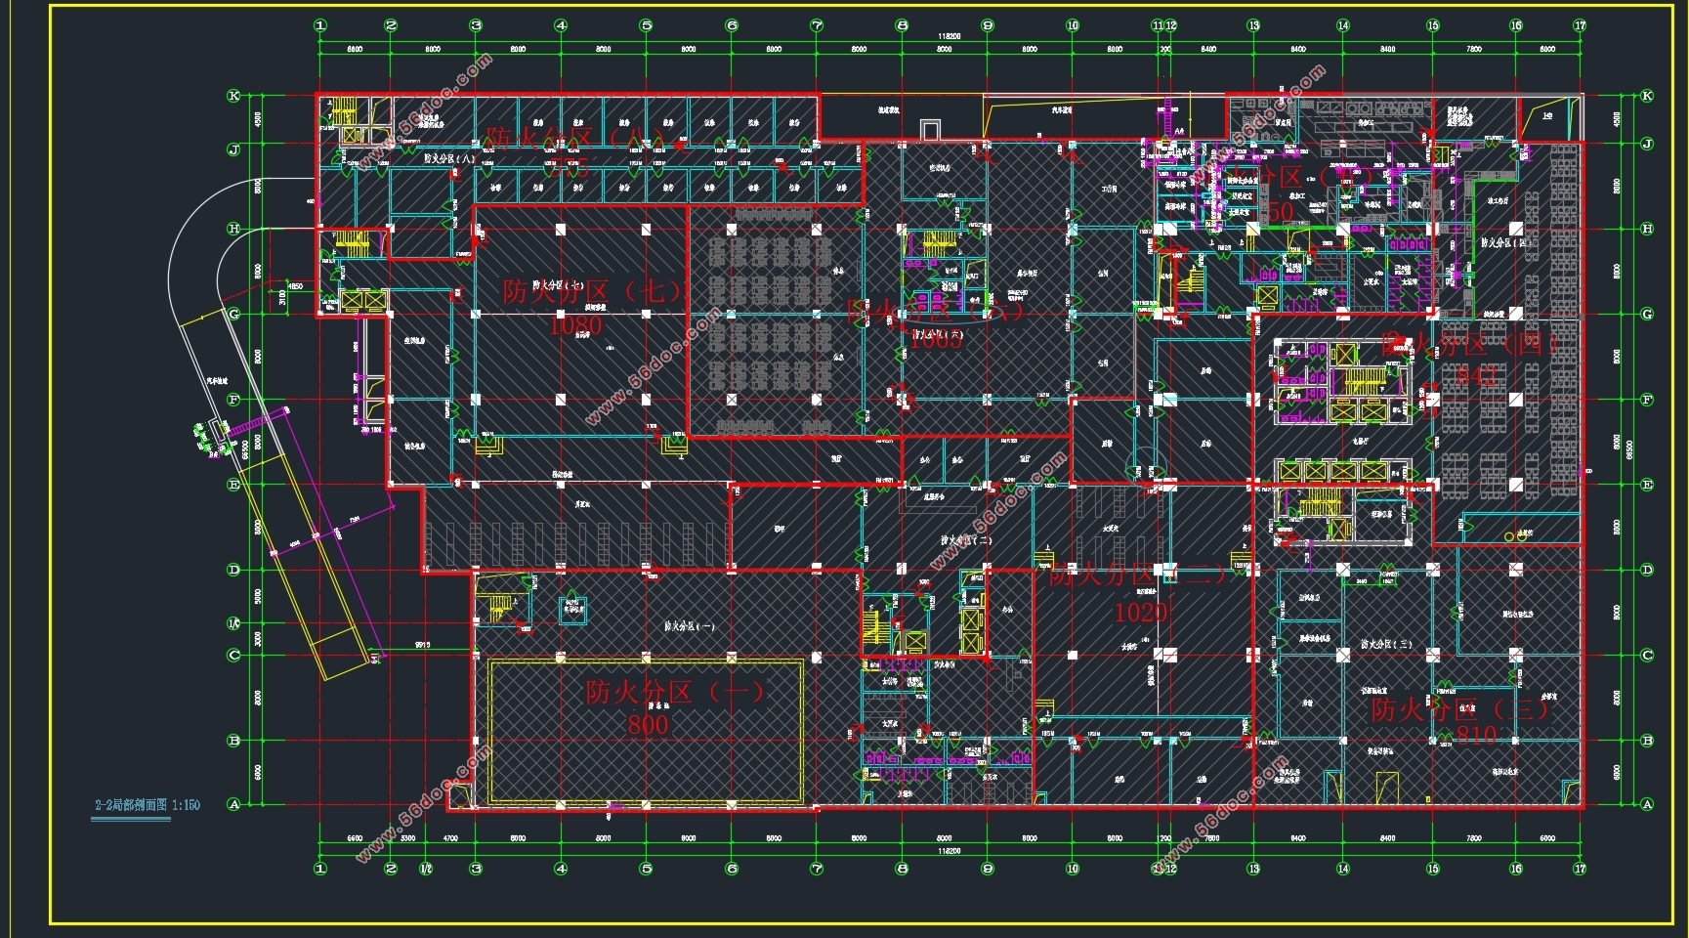1689x938 pixels.
Task: Click grid bubble 1/2 in bottom axis row
Action: (x=426, y=869)
